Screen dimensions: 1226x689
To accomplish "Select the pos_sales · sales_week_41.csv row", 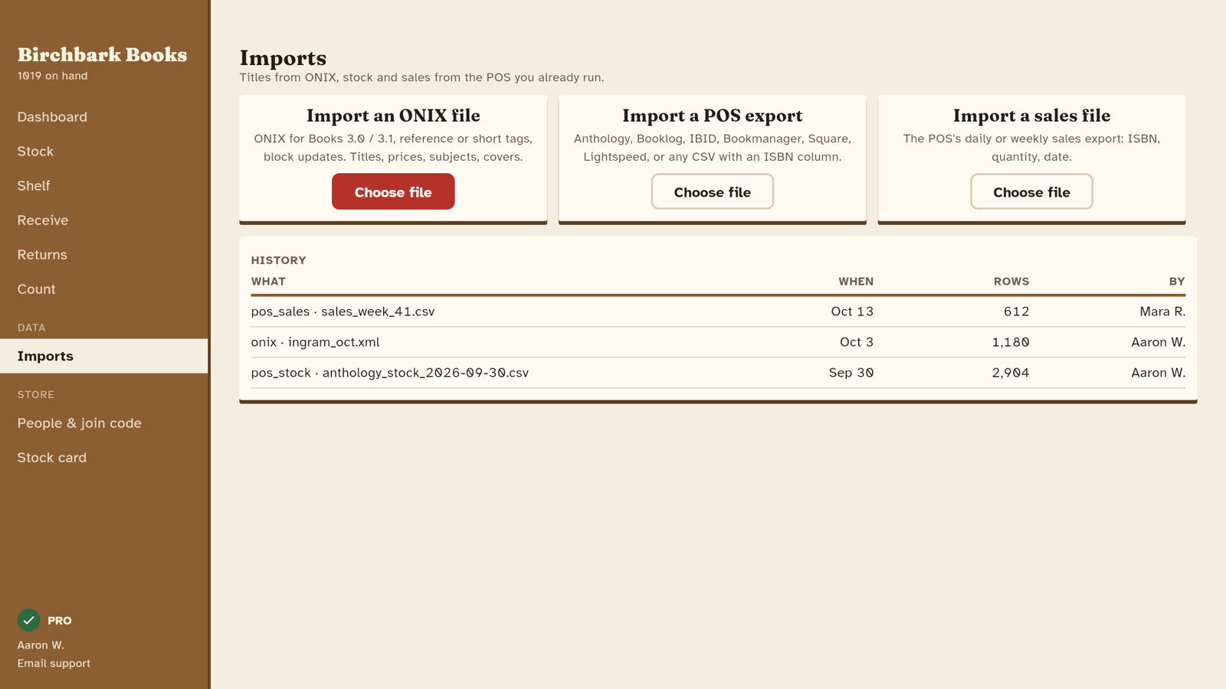I will coord(718,312).
